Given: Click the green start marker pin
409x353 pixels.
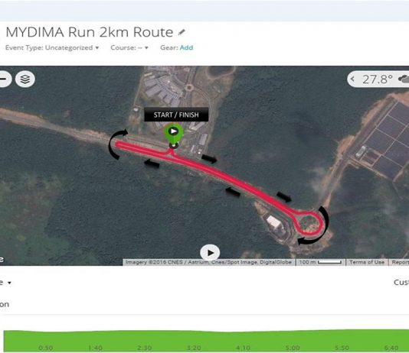Looking at the screenshot, I should [x=173, y=132].
